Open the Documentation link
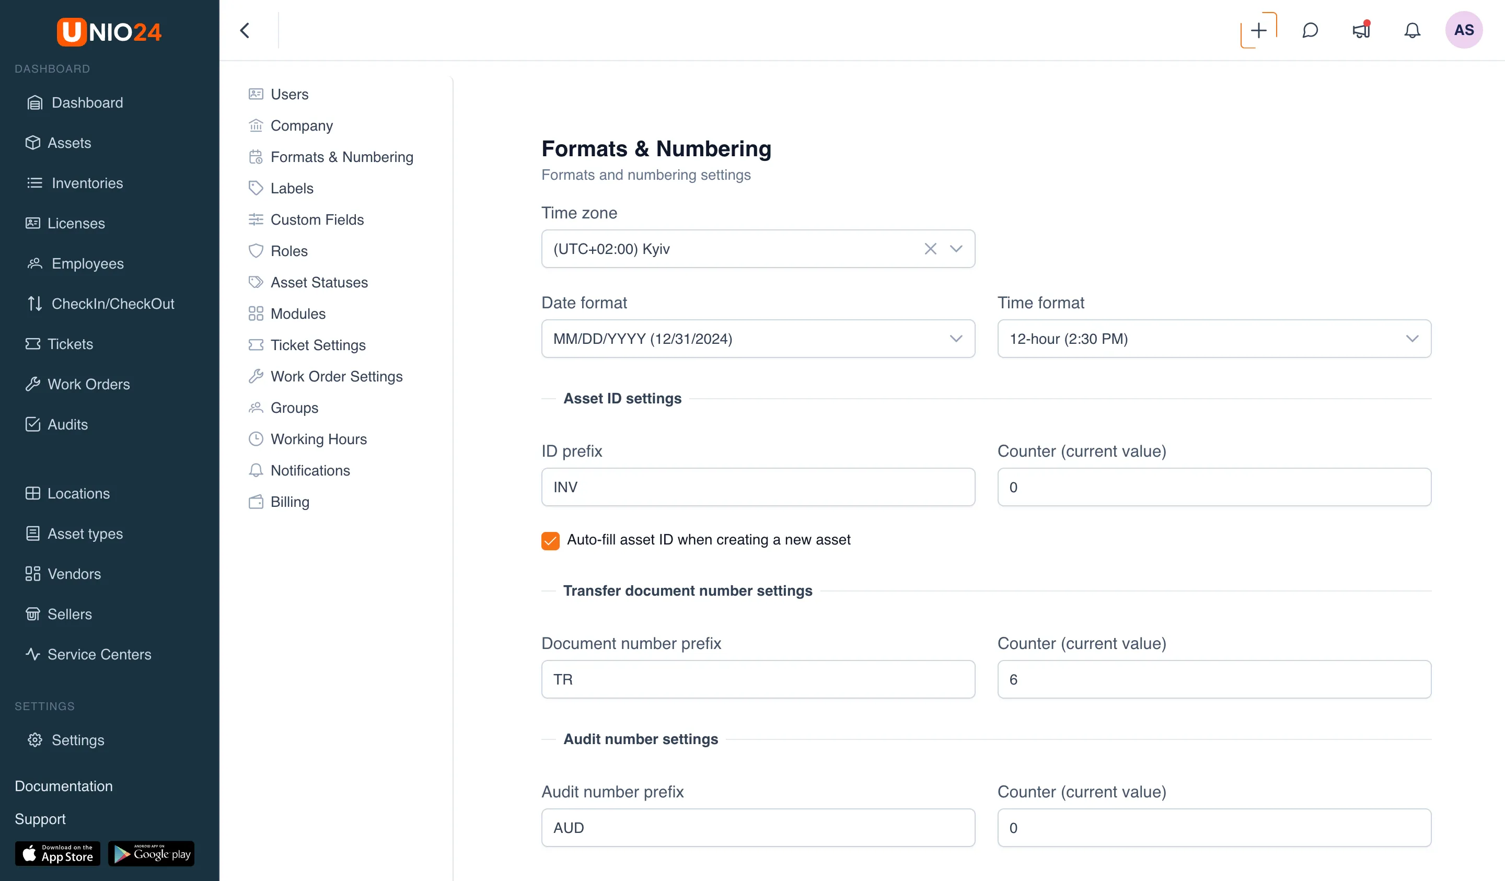Image resolution: width=1505 pixels, height=881 pixels. coord(64,786)
